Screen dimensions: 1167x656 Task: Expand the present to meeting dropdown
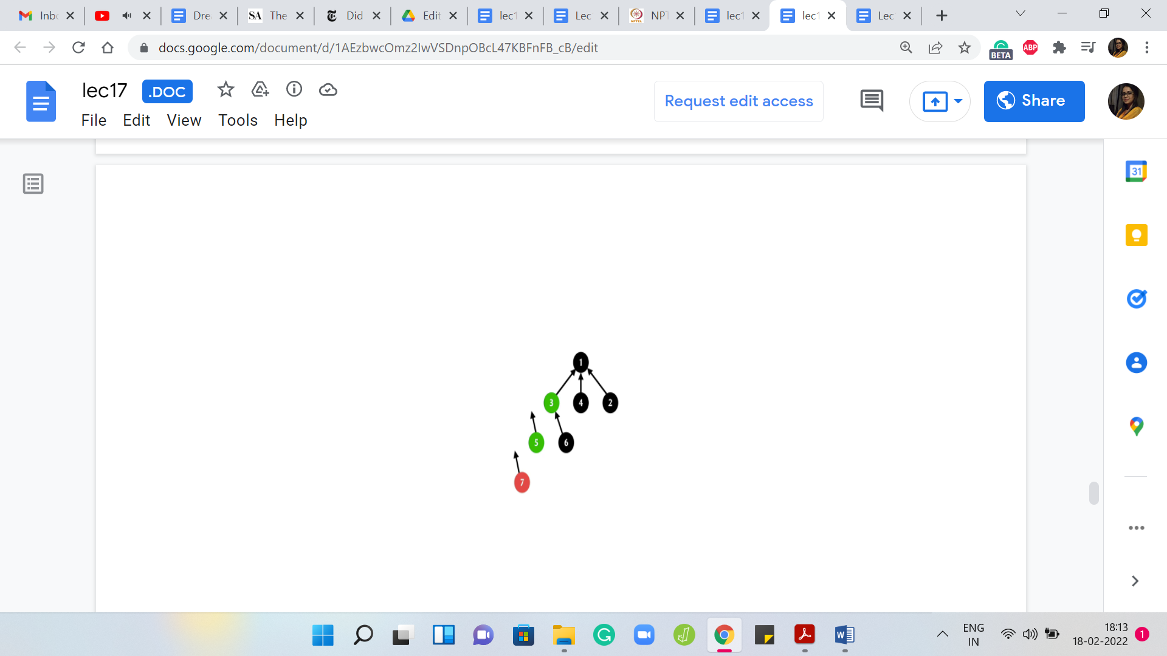click(x=958, y=101)
